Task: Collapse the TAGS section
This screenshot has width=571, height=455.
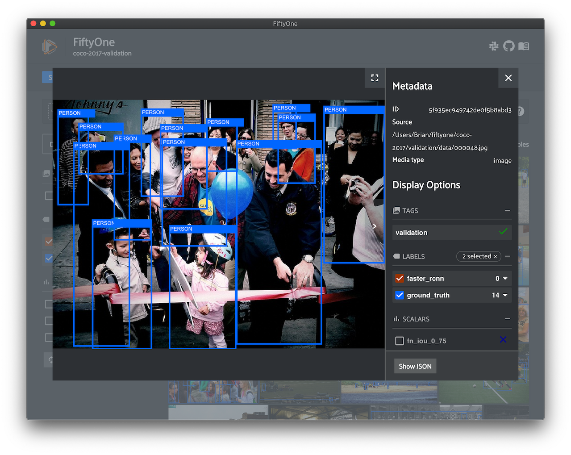Action: 507,210
